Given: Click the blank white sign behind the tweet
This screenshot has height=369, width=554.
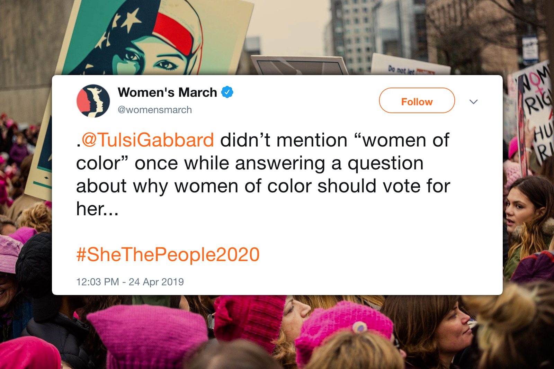Looking at the screenshot, I should [300, 66].
